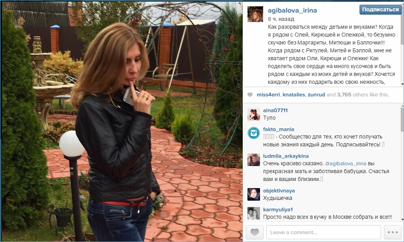Viewport: 404px width, 242px height.
Task: Click the @agibalova_irina mention in comment
Action: 345,164
